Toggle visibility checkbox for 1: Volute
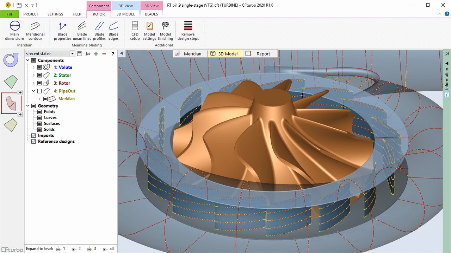Image resolution: width=451 pixels, height=253 pixels. pyautogui.click(x=39, y=67)
